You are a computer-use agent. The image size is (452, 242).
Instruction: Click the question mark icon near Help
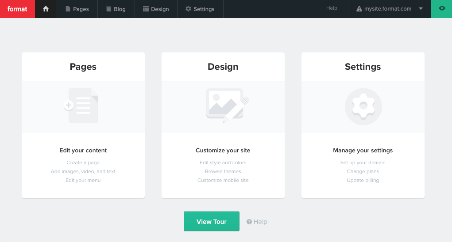[x=249, y=222]
